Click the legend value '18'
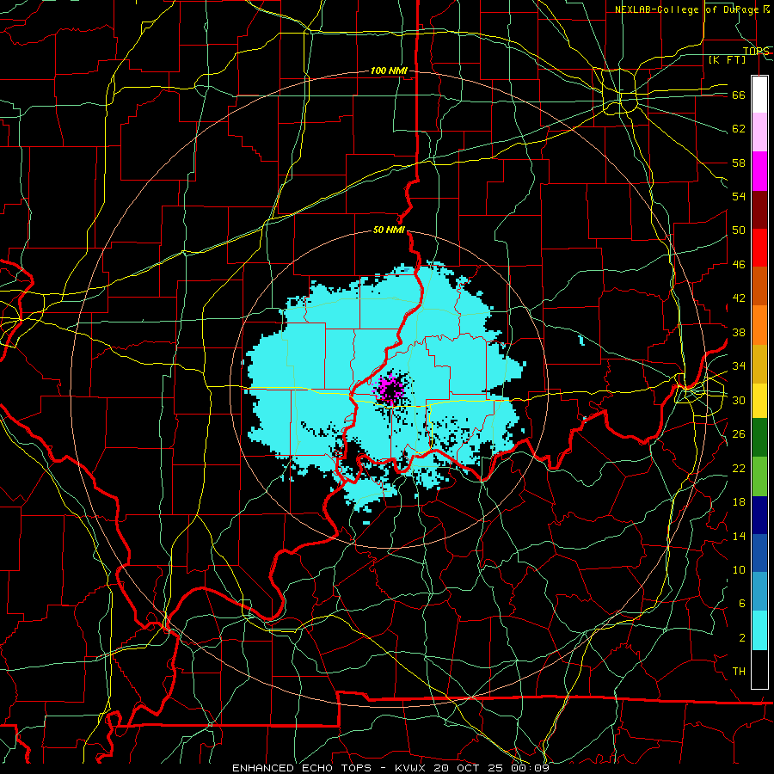The height and width of the screenshot is (774, 774). pos(739,502)
